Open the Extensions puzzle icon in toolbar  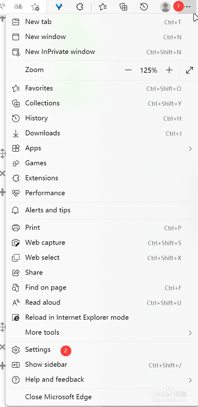(x=80, y=7)
